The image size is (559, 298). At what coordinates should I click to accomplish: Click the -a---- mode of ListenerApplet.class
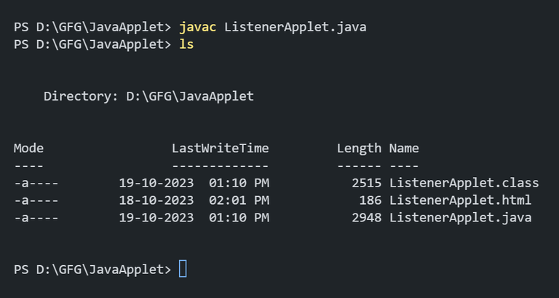click(36, 182)
